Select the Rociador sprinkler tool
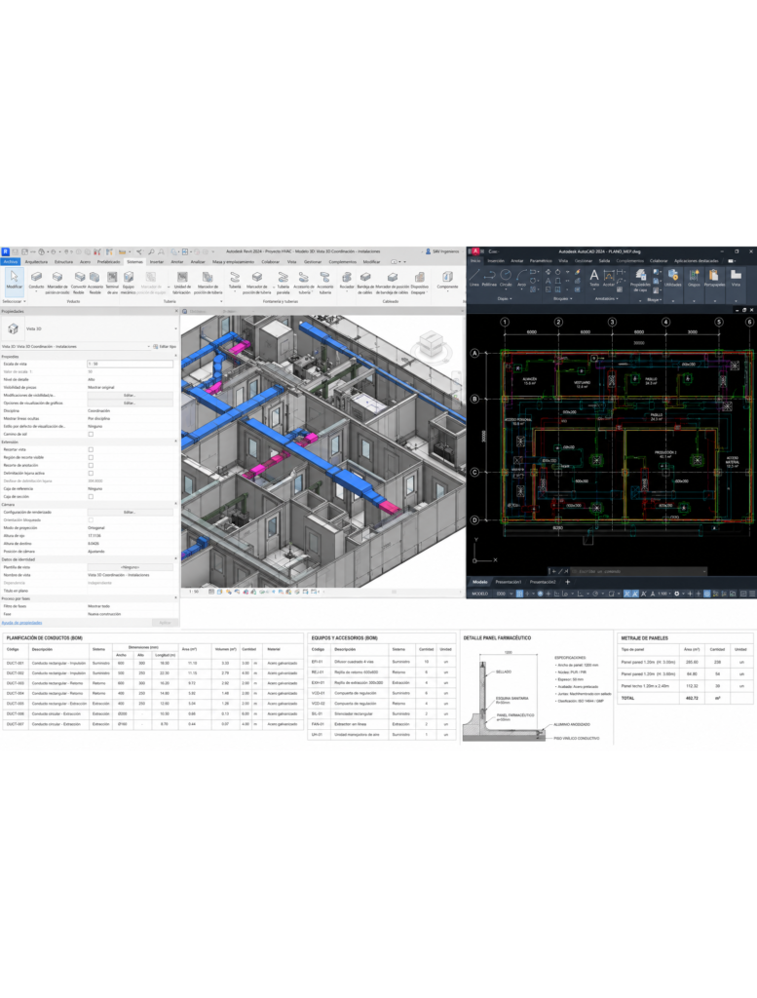Image resolution: width=757 pixels, height=998 pixels. 347,280
